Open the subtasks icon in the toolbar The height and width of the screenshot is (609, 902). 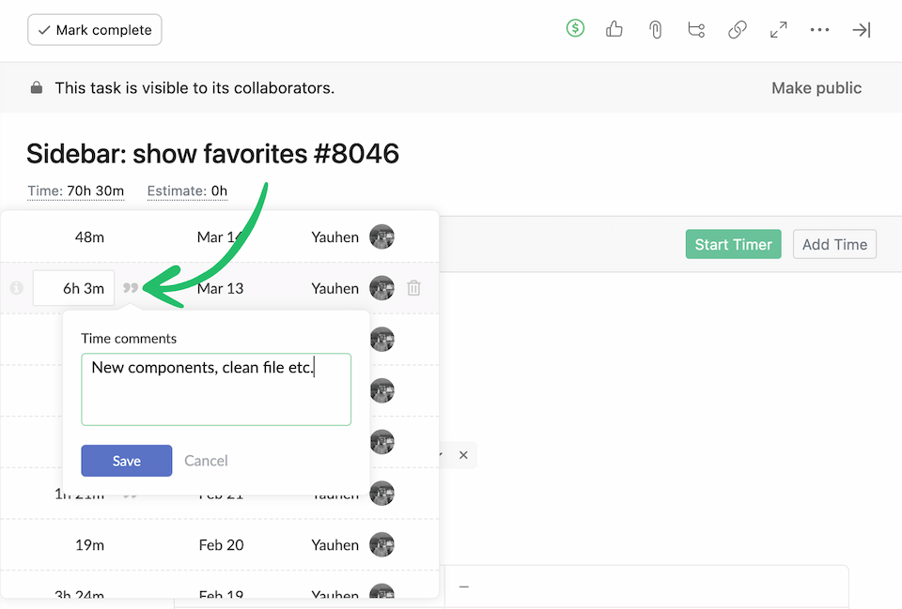[696, 29]
